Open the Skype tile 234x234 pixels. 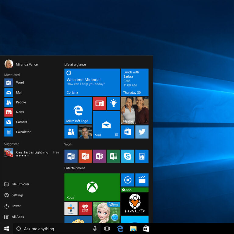tap(128, 156)
